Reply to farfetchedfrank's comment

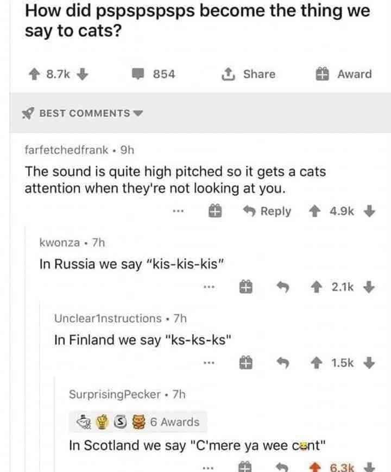point(268,211)
